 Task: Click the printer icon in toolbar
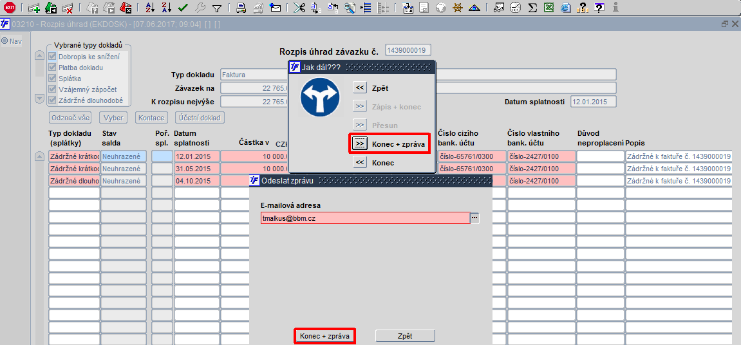pyautogui.click(x=241, y=8)
